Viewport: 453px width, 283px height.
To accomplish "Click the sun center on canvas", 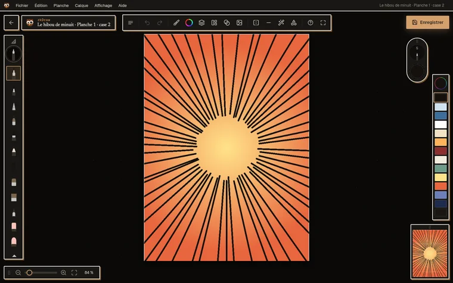I will (227, 148).
